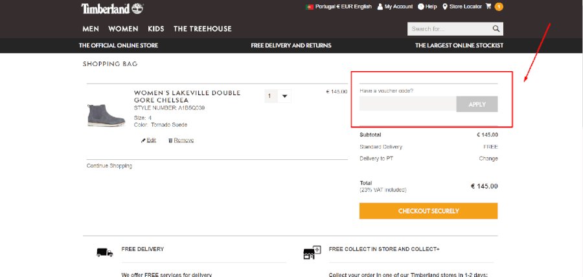The height and width of the screenshot is (277, 583).
Task: Click CHECKOUT SECURELY button
Action: click(428, 211)
